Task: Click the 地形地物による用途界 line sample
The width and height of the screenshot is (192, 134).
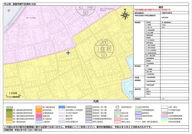Action: [x=62, y=110]
